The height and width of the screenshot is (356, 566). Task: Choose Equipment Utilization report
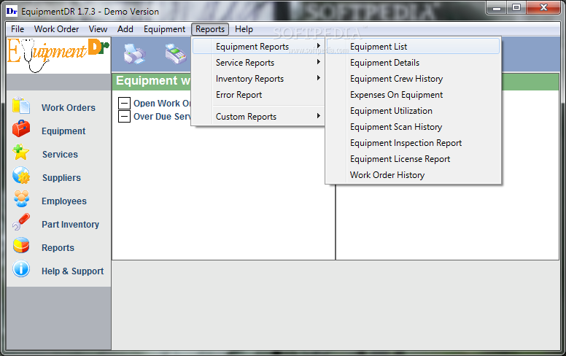[413, 110]
